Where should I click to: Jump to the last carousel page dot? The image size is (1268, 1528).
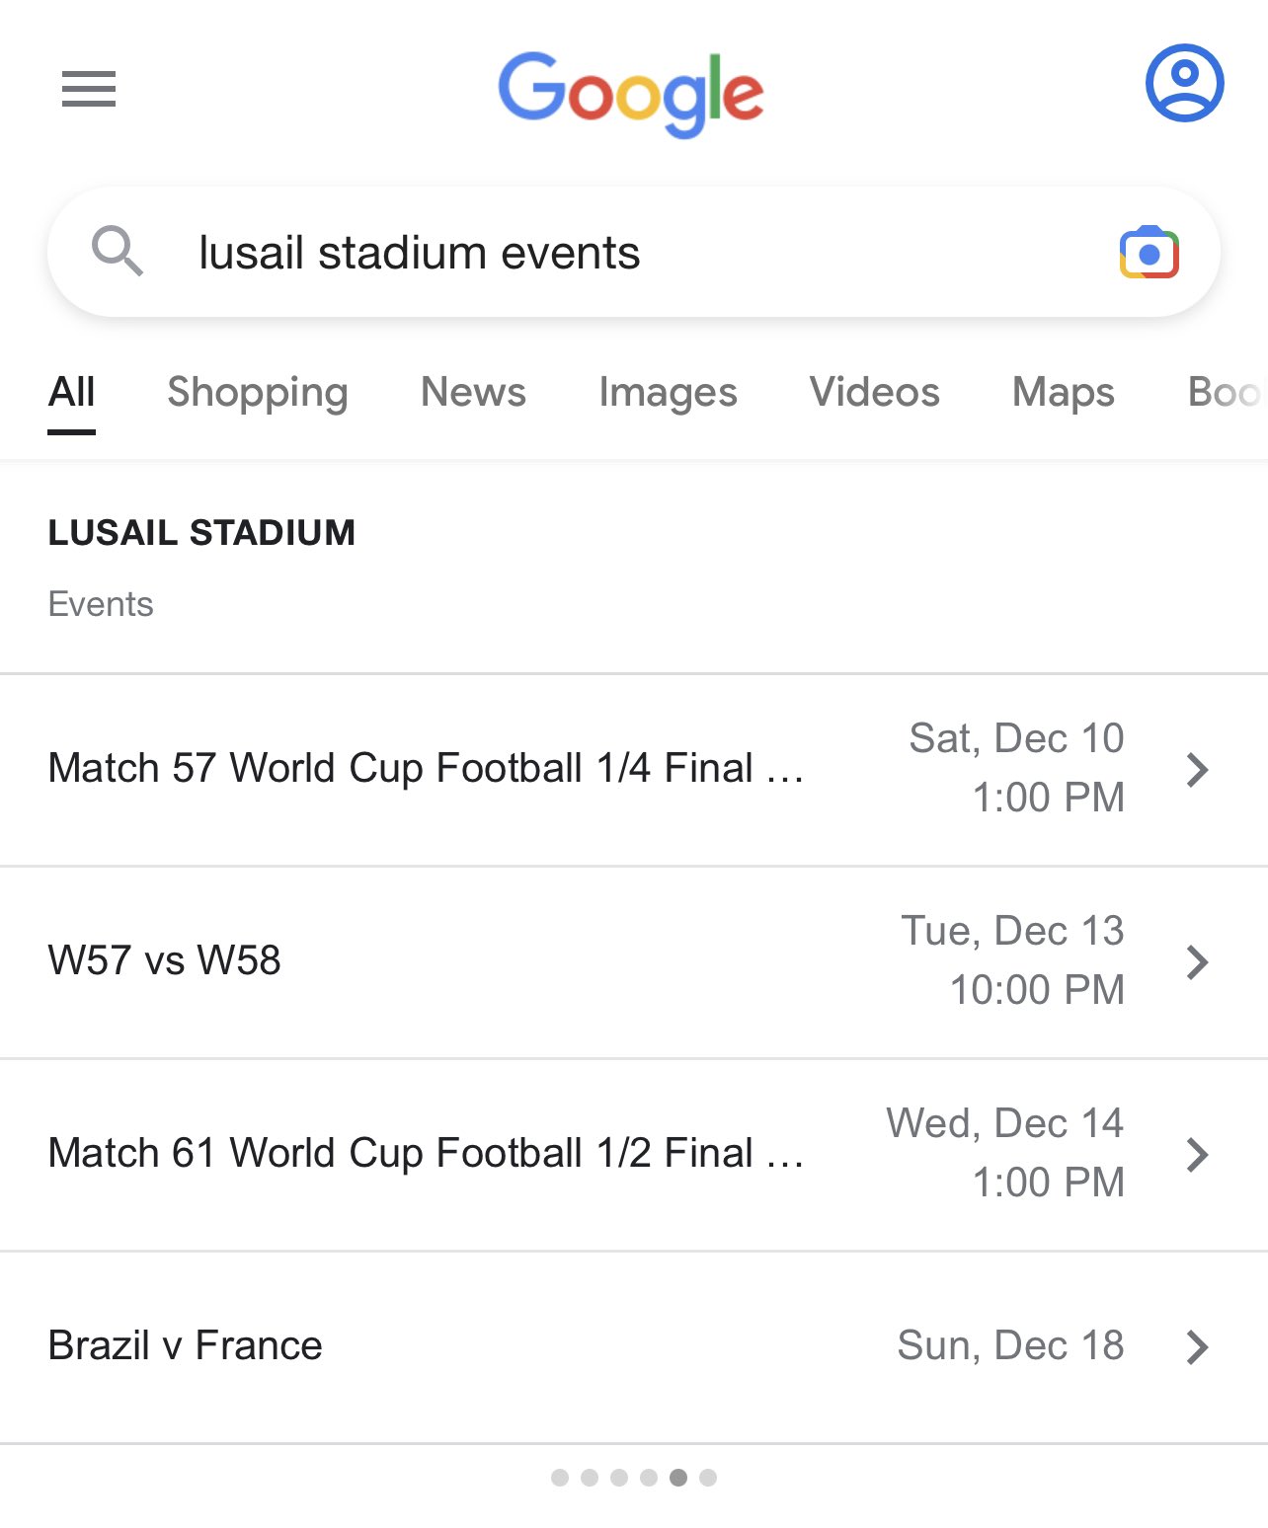[708, 1478]
